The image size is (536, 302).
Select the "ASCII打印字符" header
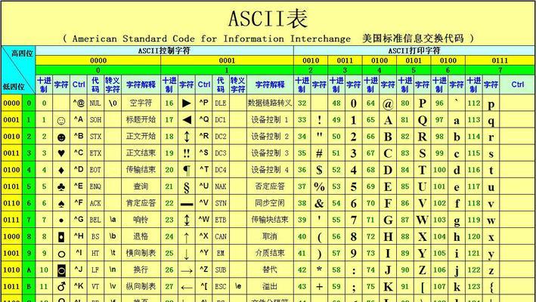pyautogui.click(x=414, y=51)
